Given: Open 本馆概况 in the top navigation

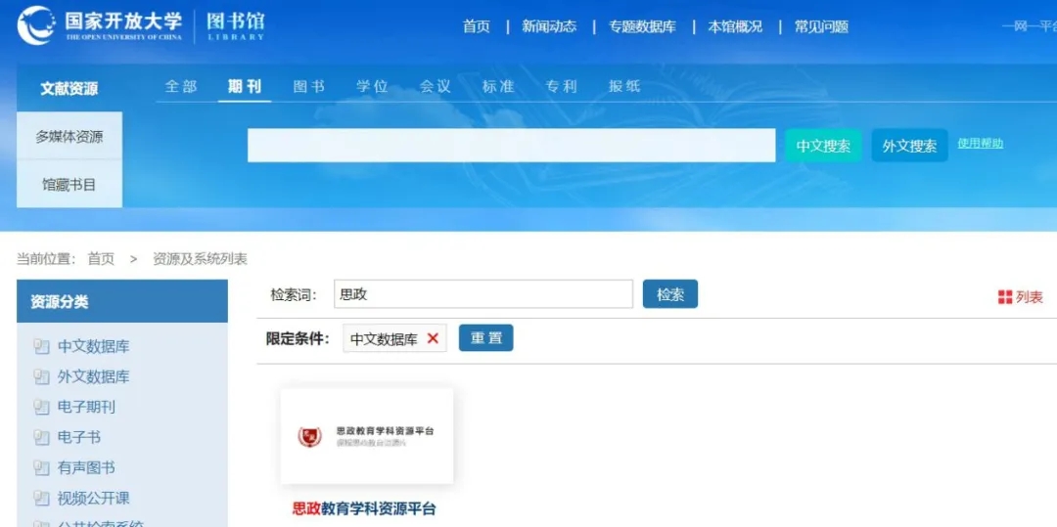Looking at the screenshot, I should 735,27.
